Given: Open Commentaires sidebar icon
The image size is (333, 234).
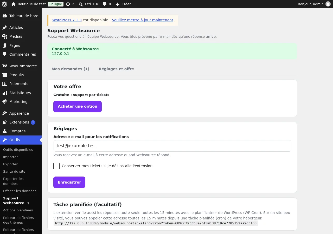Looking at the screenshot, I should [x=5, y=54].
